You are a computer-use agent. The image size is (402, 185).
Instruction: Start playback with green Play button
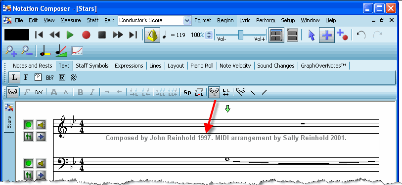click(x=70, y=35)
